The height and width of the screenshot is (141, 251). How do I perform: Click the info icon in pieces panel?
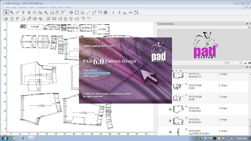click(x=176, y=71)
